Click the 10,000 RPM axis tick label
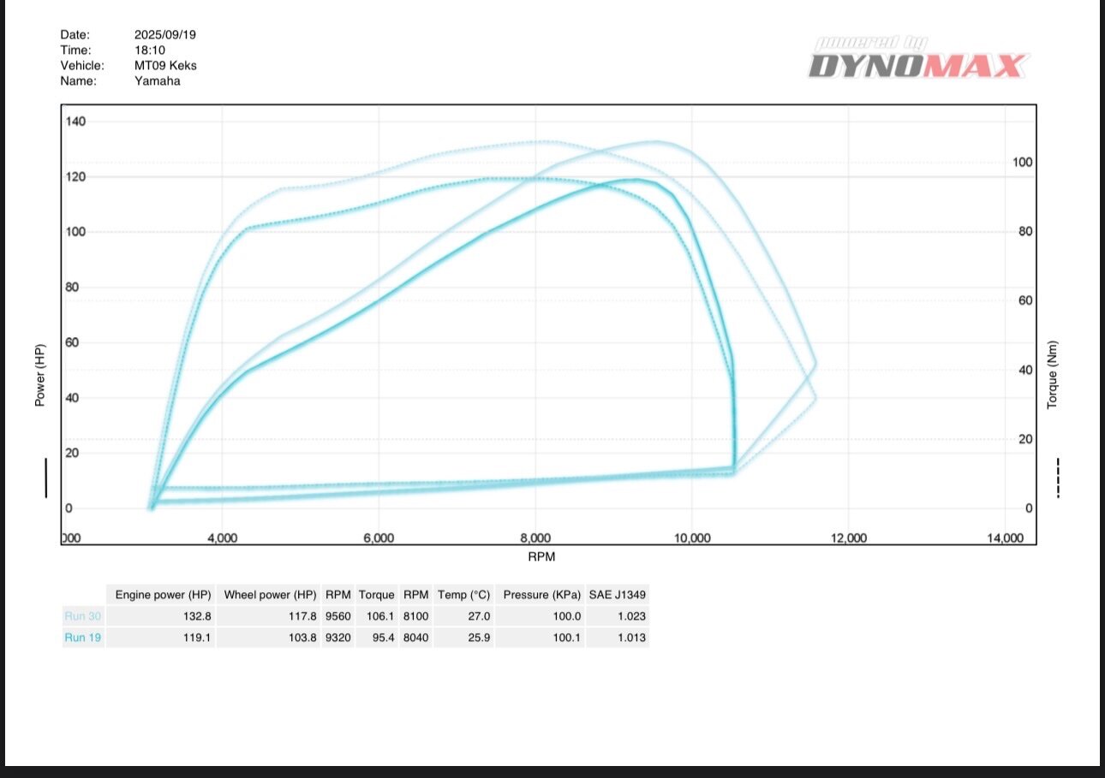The width and height of the screenshot is (1105, 778). pos(692,538)
